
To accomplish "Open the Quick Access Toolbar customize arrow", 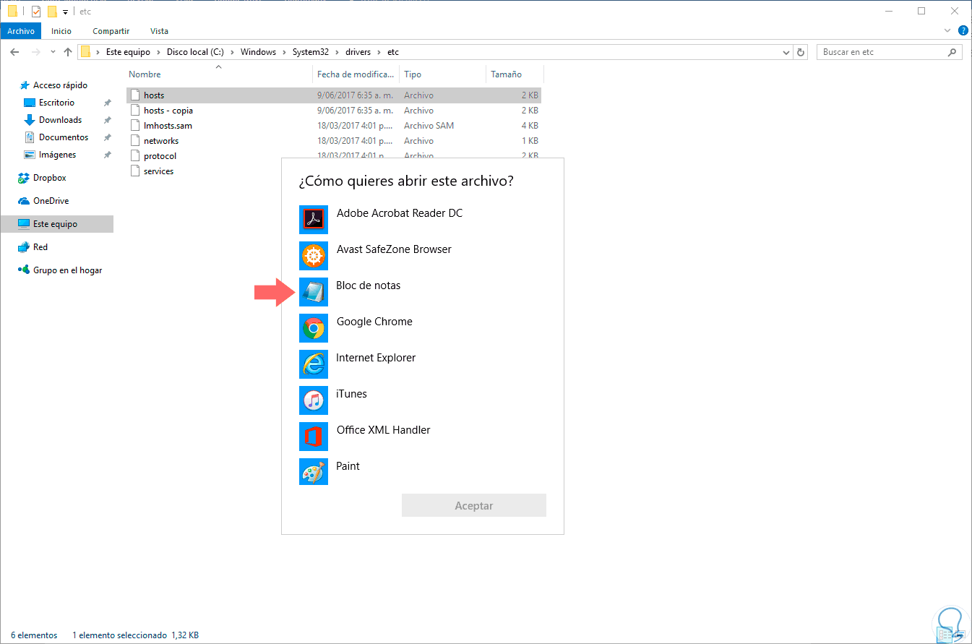I will [x=65, y=12].
